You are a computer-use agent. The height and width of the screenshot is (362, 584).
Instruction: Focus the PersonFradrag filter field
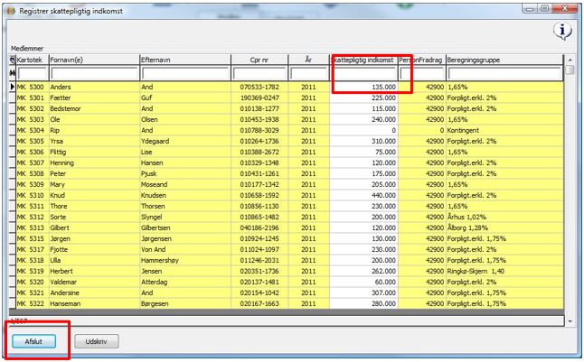coord(421,74)
